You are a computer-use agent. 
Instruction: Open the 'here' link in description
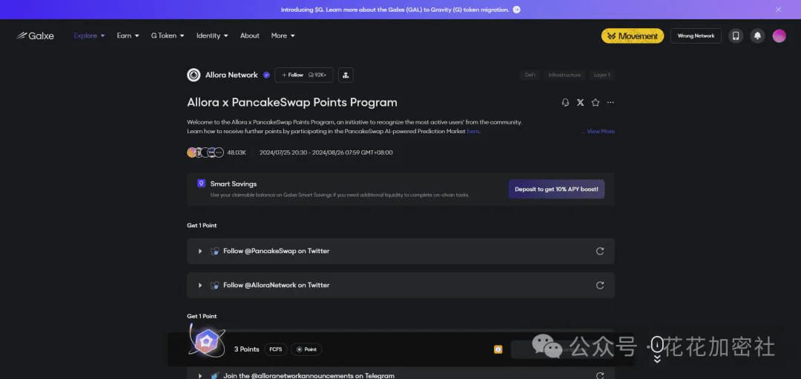473,131
